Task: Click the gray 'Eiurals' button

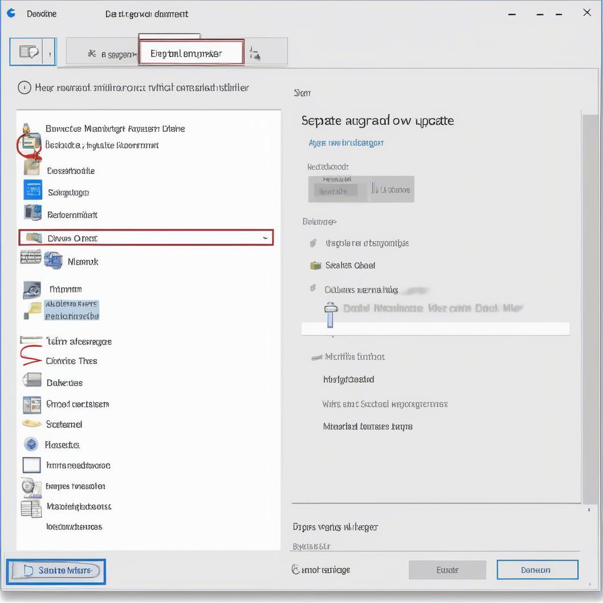Action: pyautogui.click(x=448, y=569)
